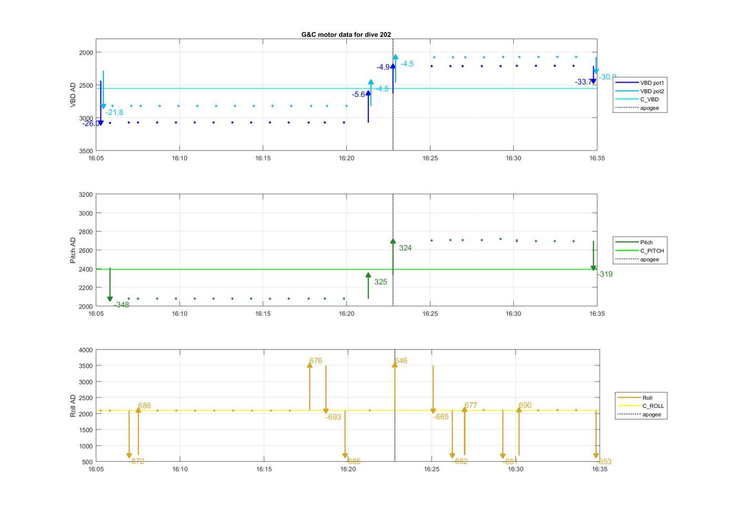Viewport: 737px width, 519px height.
Task: Click the '676' roll data label
Action: point(316,361)
